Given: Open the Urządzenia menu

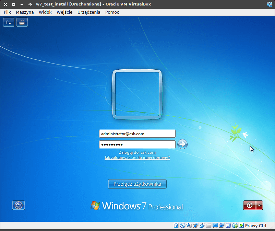Looking at the screenshot, I should pos(89,12).
